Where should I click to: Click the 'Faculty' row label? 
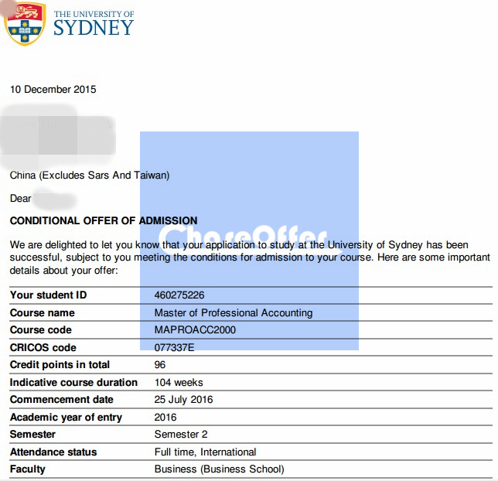click(x=28, y=469)
